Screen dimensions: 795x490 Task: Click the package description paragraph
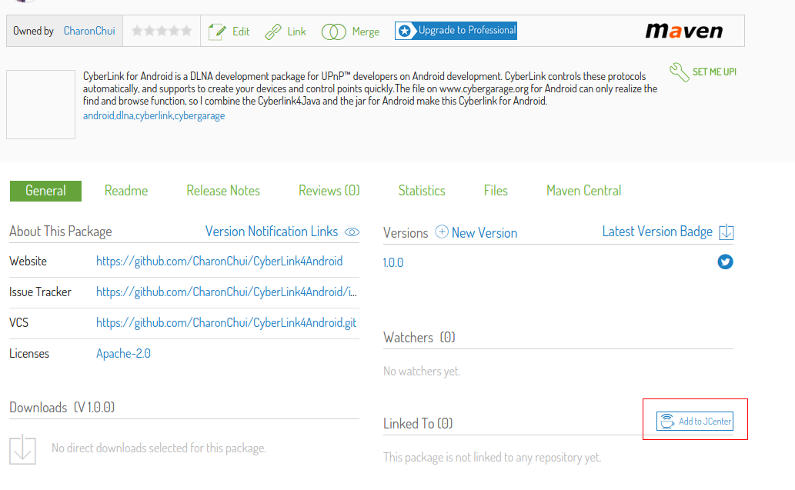coord(370,88)
